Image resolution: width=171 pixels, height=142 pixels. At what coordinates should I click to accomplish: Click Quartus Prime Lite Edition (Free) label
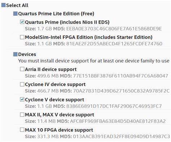click(x=56, y=14)
